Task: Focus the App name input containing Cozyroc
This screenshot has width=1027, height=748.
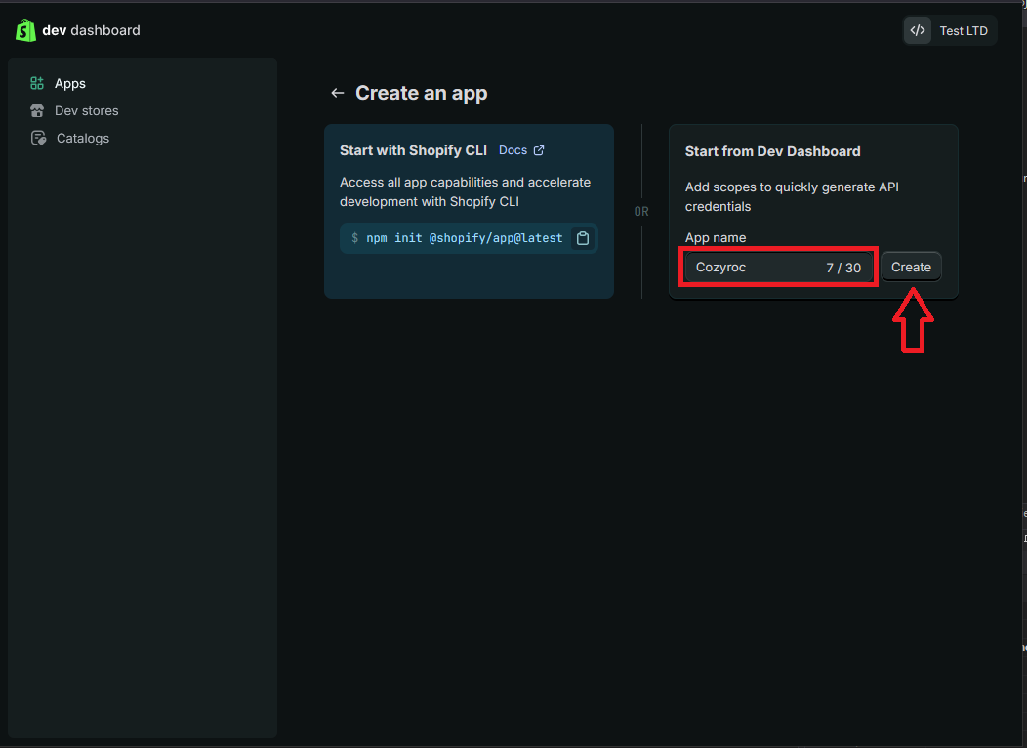Action: tap(752, 268)
